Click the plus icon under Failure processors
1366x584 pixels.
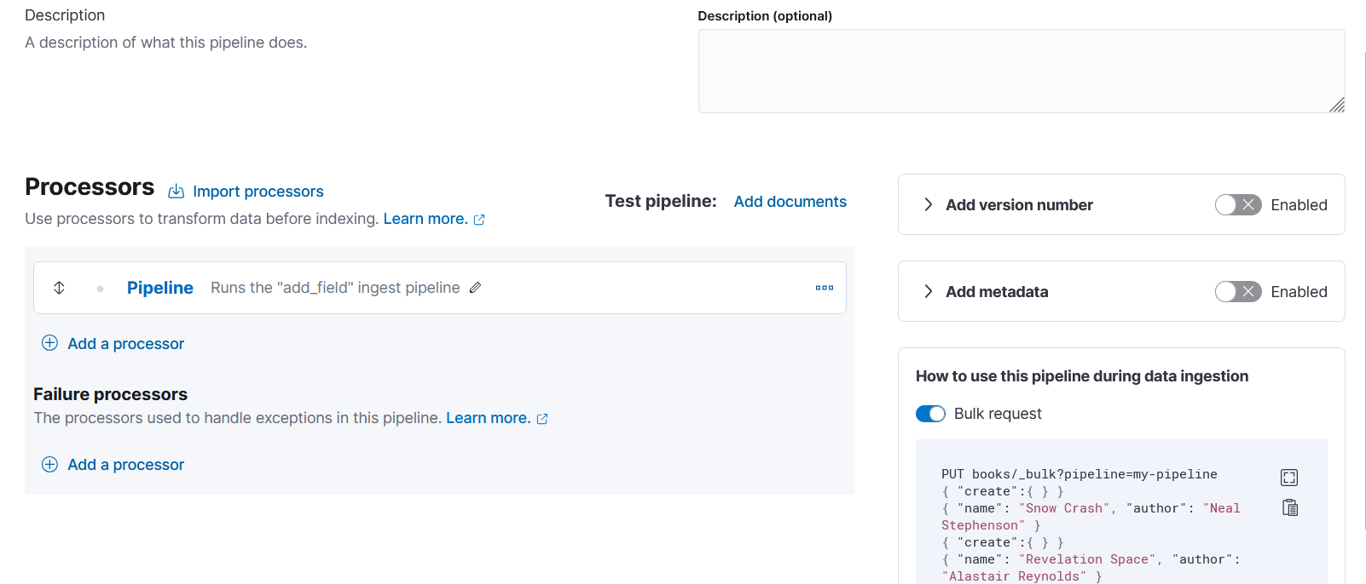pos(50,464)
